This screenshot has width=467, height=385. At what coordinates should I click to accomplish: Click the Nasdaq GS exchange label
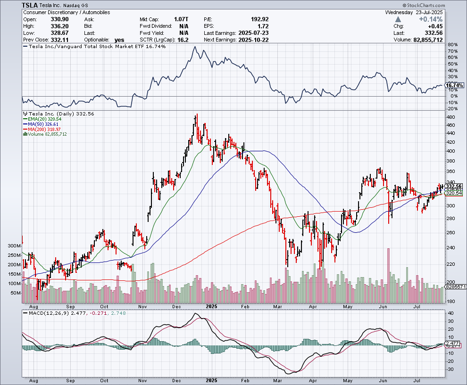coord(75,5)
